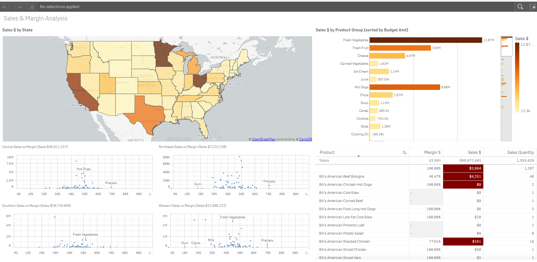This screenshot has width=537, height=262.
Task: Click the Product column sort arrow
Action: (x=358, y=156)
